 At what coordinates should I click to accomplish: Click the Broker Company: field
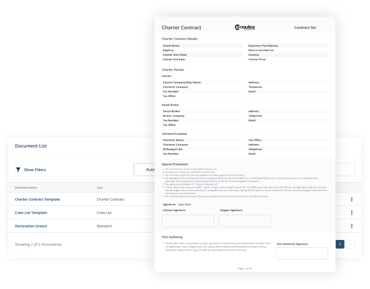[202, 116]
